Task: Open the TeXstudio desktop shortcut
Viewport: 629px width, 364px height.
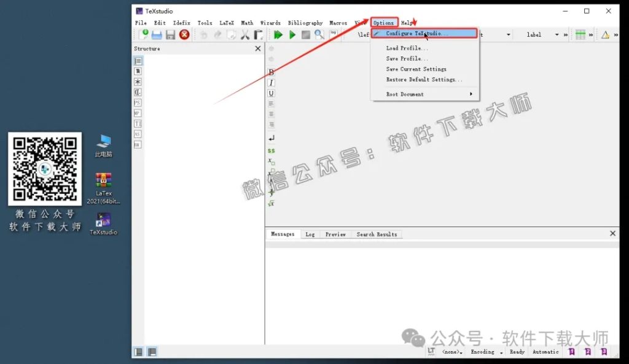Action: tap(103, 223)
